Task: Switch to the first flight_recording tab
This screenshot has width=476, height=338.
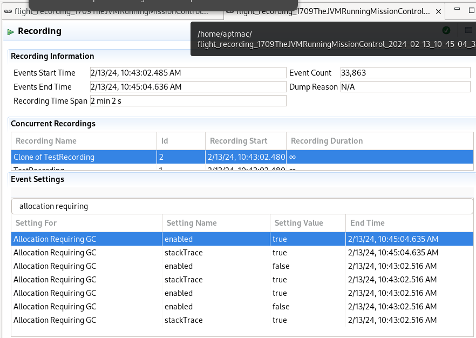Action: pyautogui.click(x=108, y=11)
